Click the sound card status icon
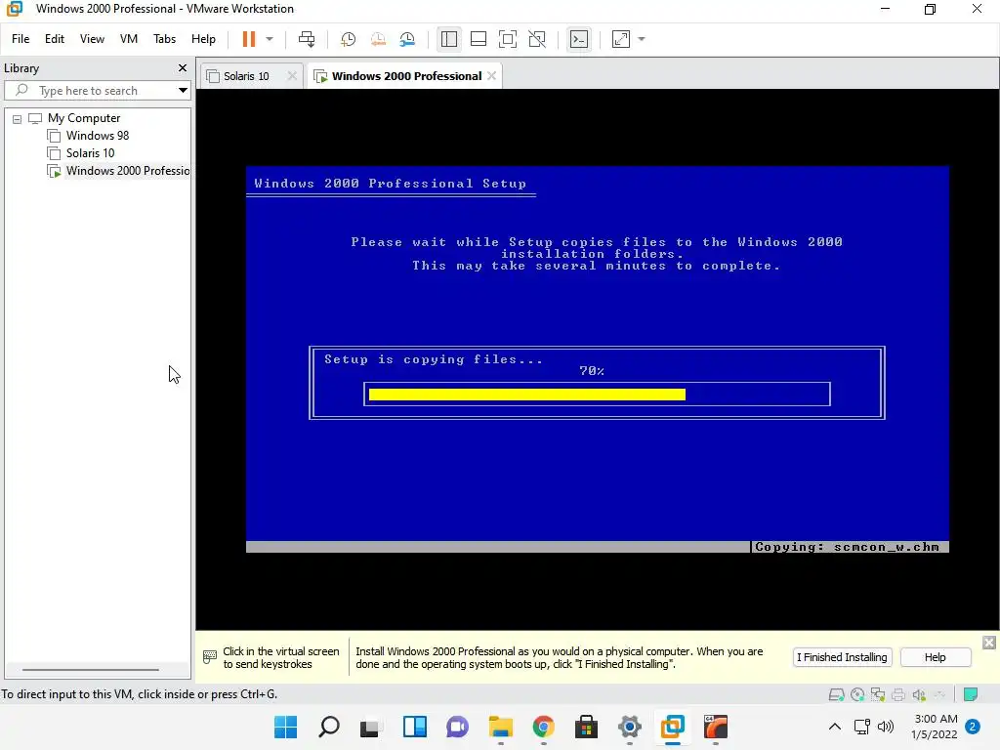Viewport: 1000px width, 750px height. coord(919,694)
